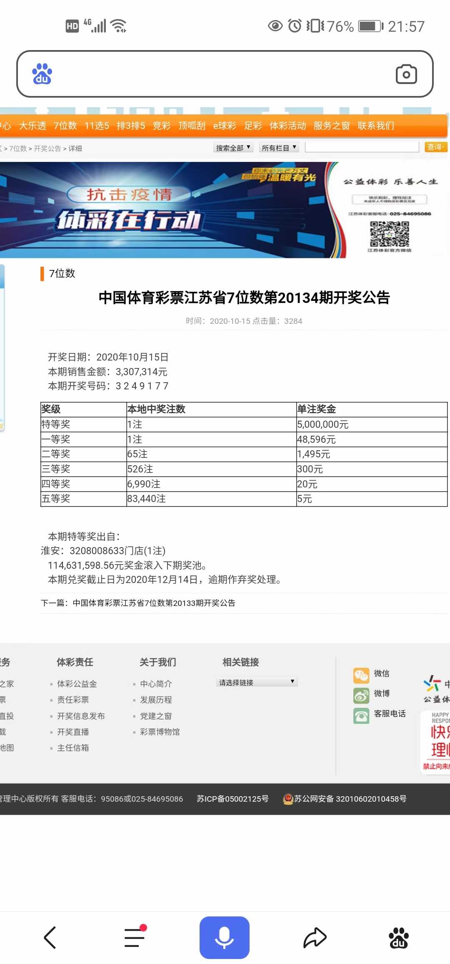Open 责任彩票 footer link
Screen dimensions: 450x964
(73, 699)
